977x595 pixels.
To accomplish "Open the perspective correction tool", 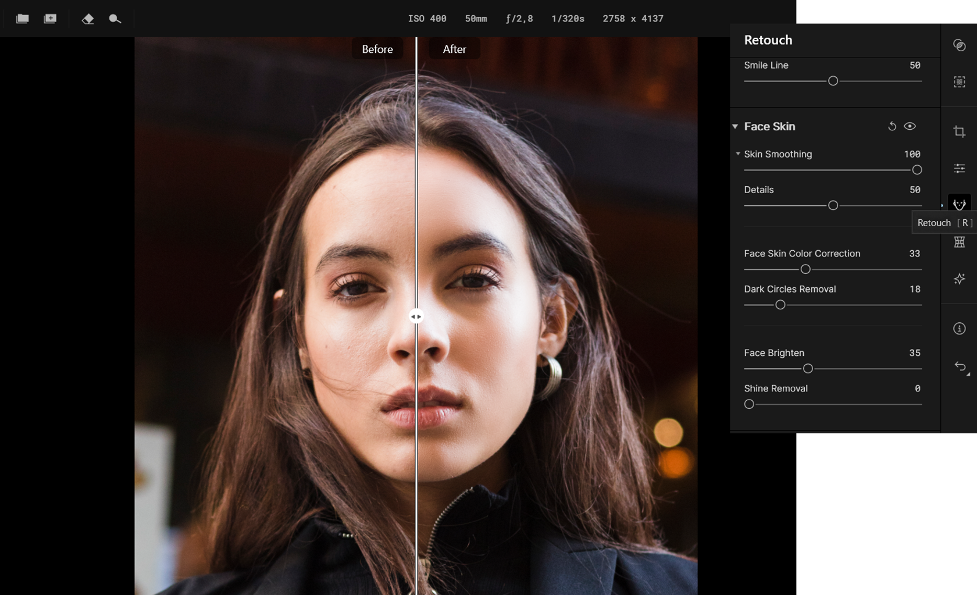I will [960, 242].
